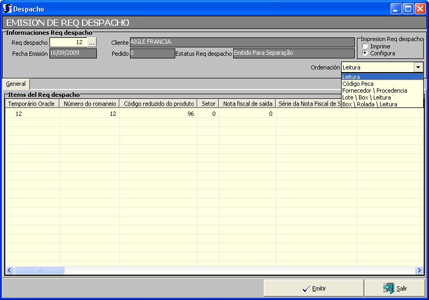Screen dimensions: 429x300
Task: Click the horizontal scrollbar thumb
Action: 38,271
